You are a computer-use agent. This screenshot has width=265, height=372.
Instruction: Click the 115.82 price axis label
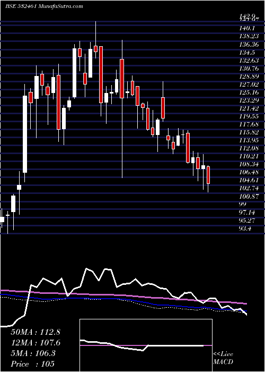tap(248, 132)
